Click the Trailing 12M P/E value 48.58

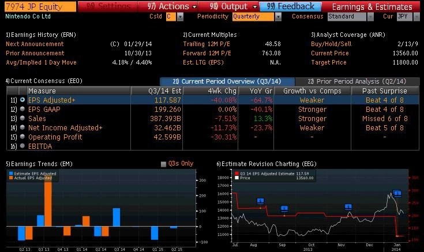(273, 44)
